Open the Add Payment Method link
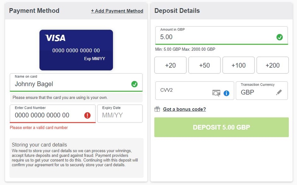297x185 pixels. pos(117,11)
